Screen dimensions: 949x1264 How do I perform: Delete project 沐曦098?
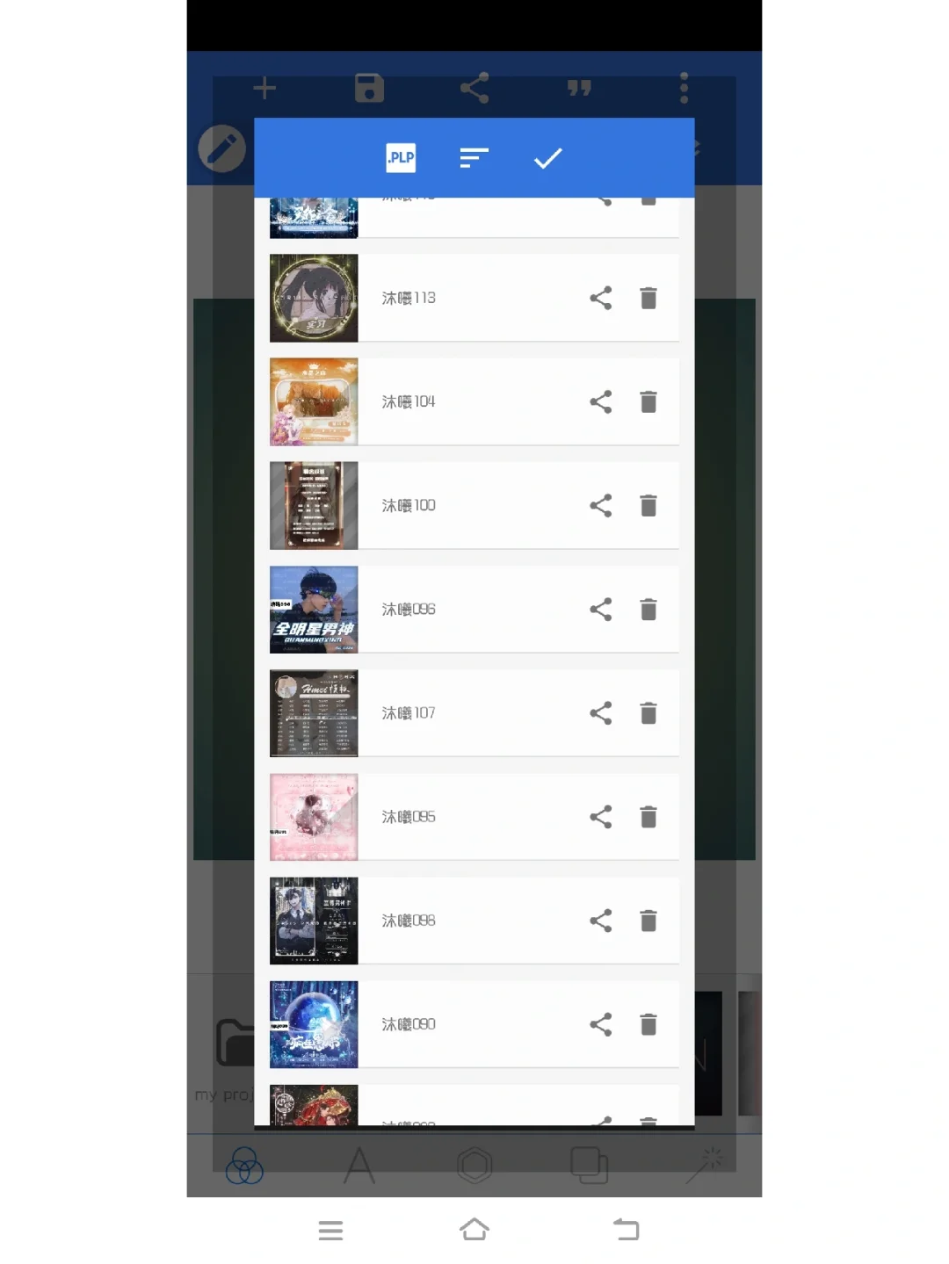tap(648, 920)
